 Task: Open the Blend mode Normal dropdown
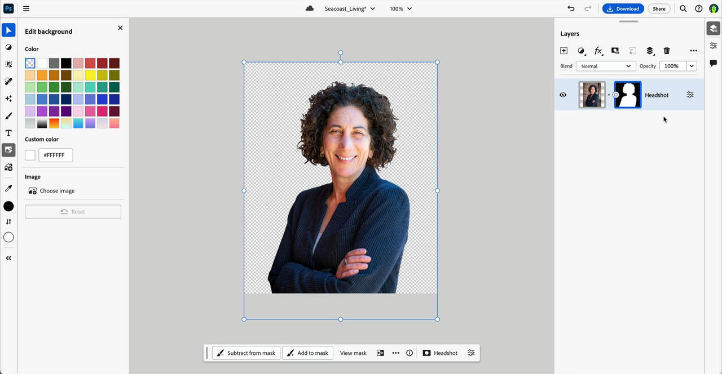pos(605,66)
